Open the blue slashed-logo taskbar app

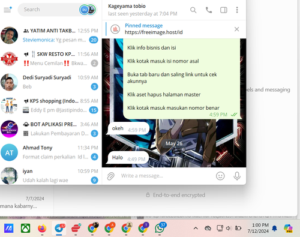(x=8, y=228)
